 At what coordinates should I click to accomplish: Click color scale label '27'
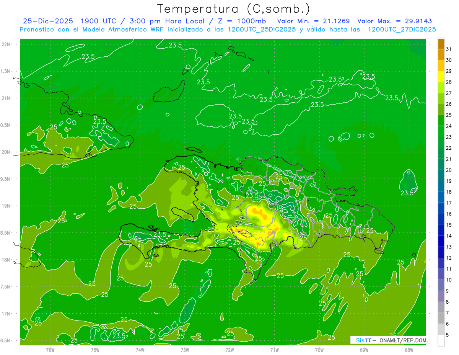click(x=449, y=93)
